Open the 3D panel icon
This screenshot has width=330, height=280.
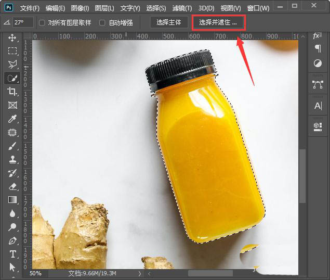[x=318, y=126]
